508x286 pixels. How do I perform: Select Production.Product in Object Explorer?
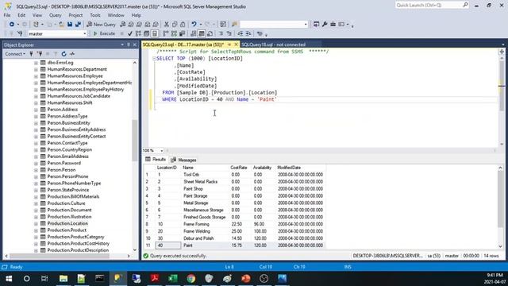pyautogui.click(x=67, y=230)
